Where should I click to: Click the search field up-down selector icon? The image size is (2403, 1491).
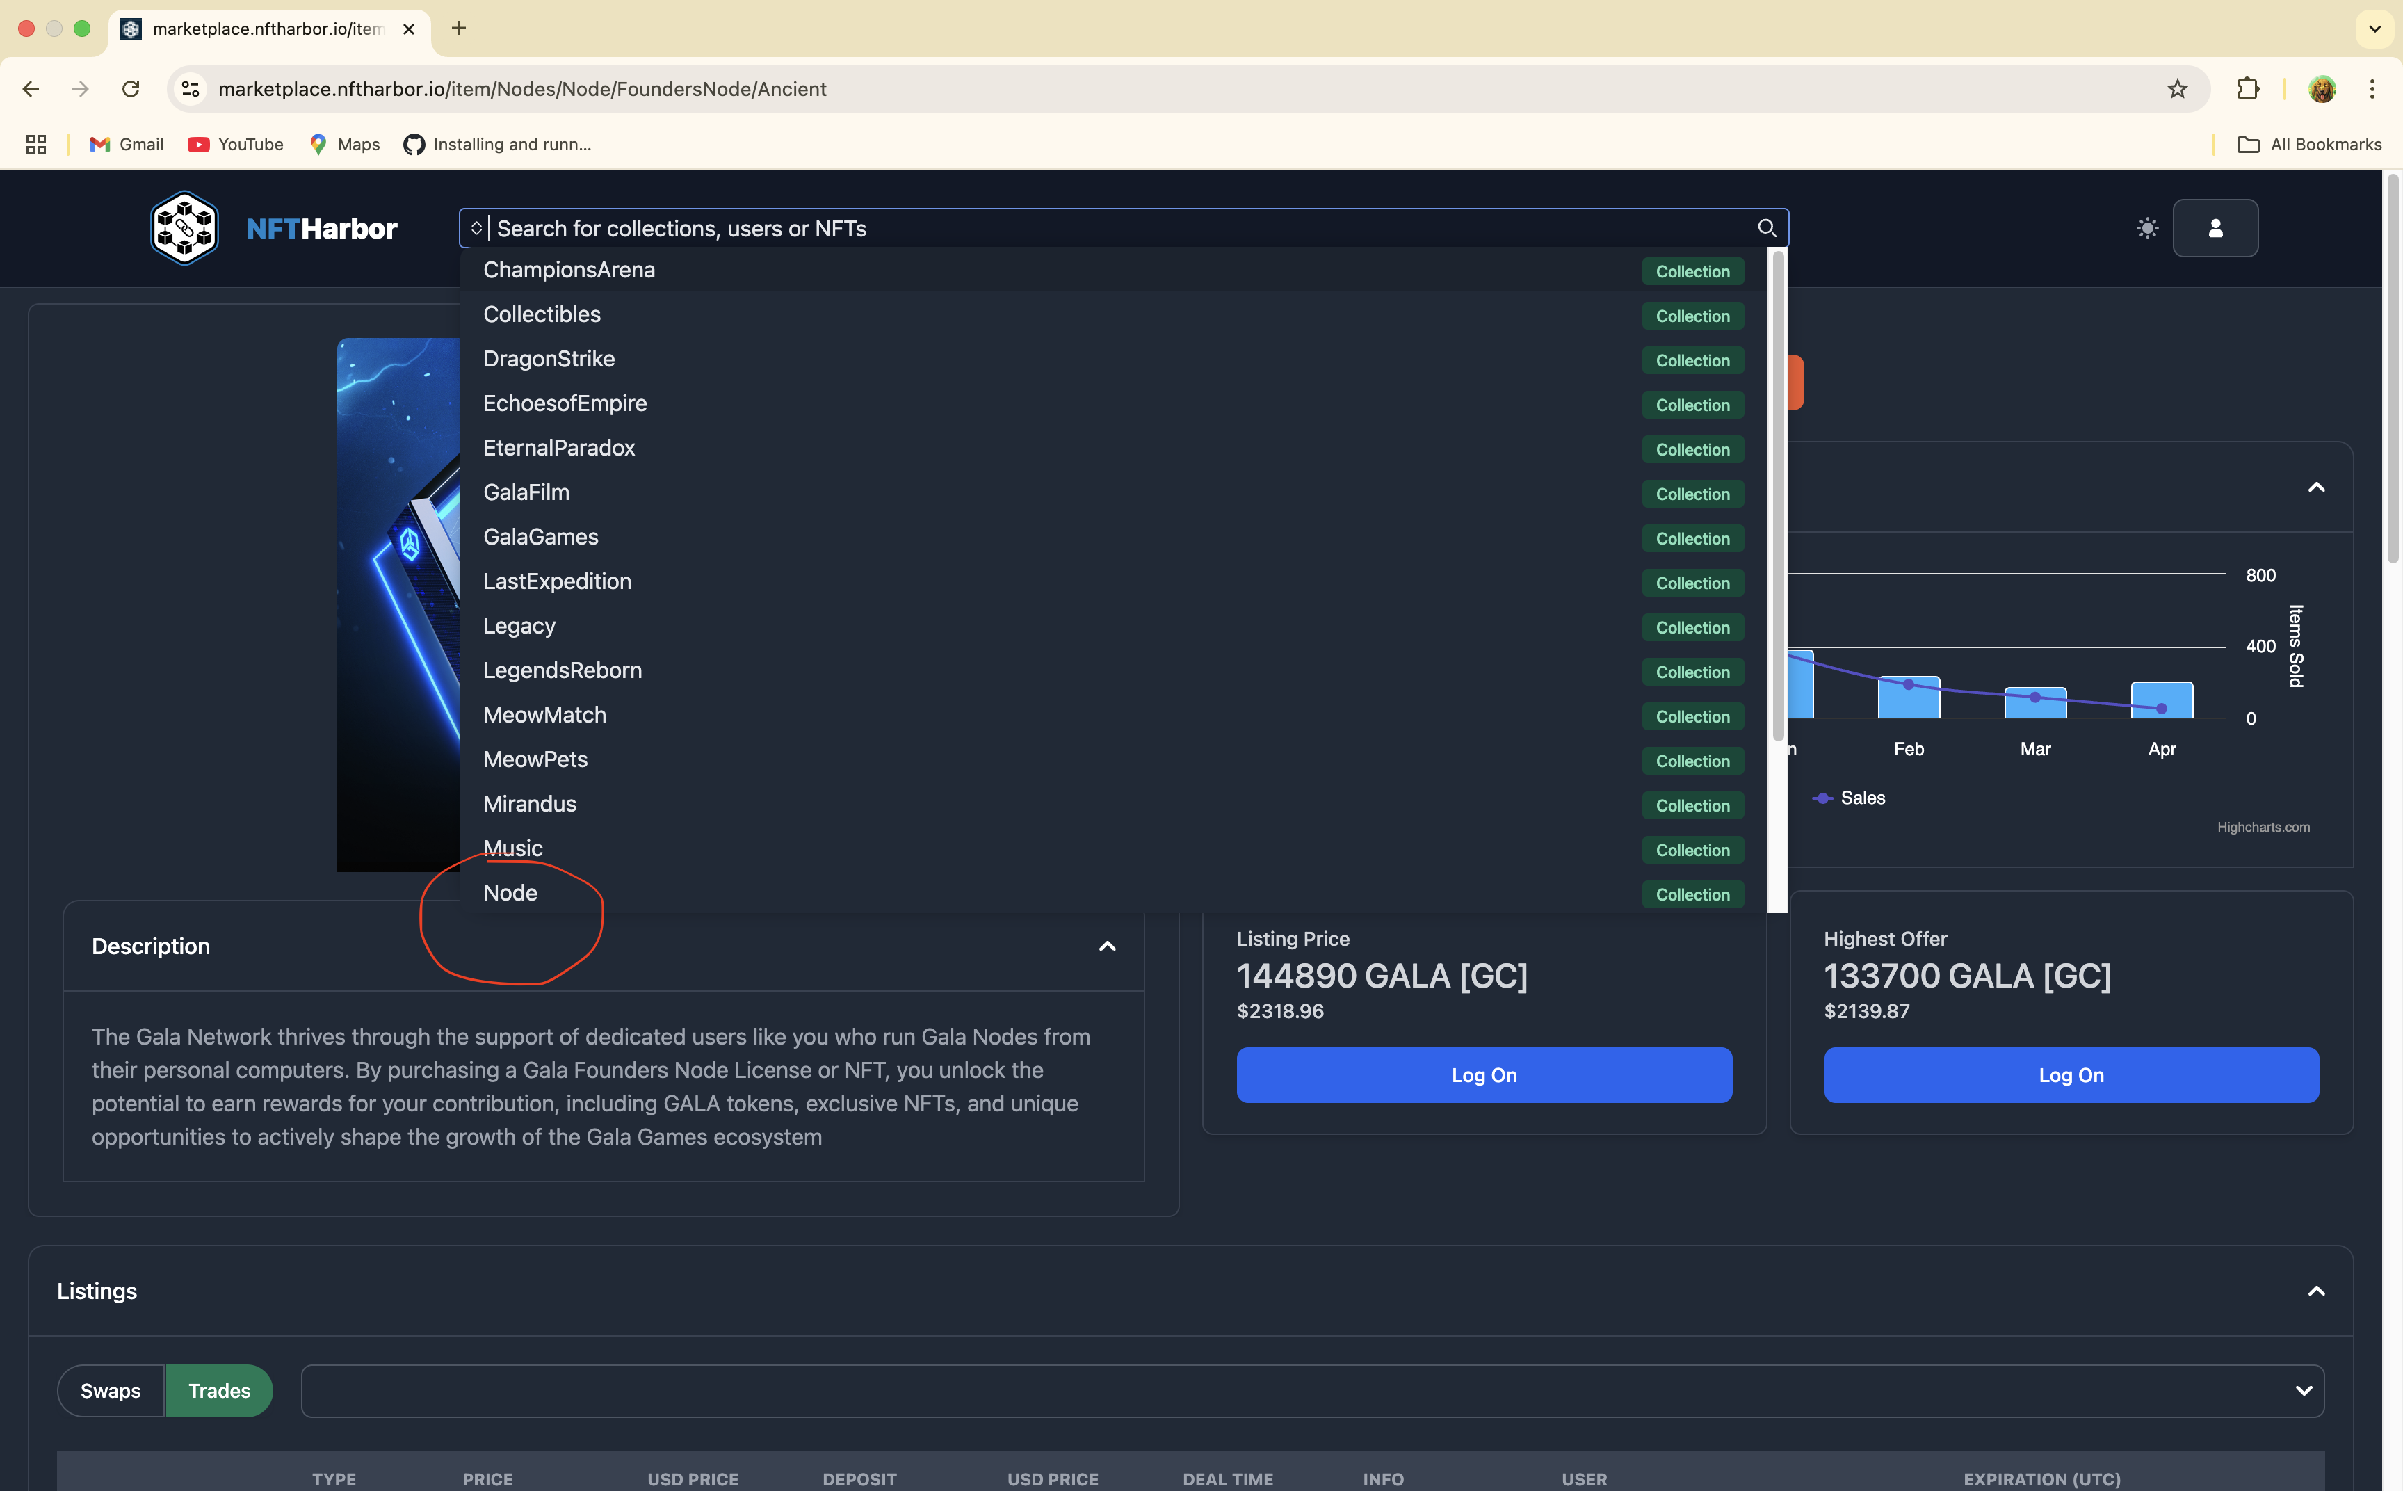(x=476, y=228)
